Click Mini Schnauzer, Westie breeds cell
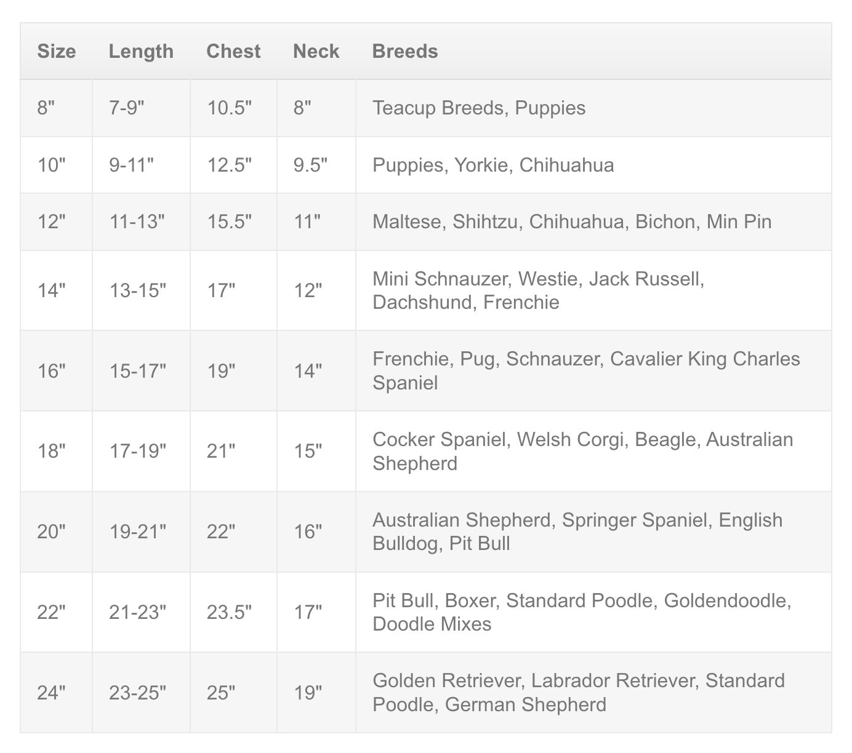The height and width of the screenshot is (753, 852). [x=593, y=290]
